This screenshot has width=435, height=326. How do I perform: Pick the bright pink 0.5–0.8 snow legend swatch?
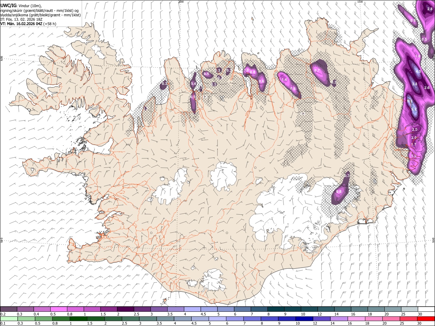[x=58, y=309]
